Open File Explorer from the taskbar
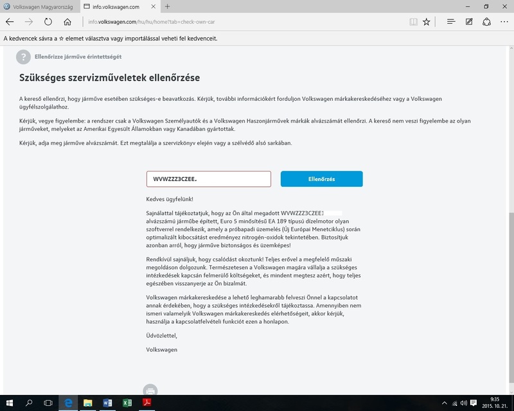514x411 pixels. (x=88, y=403)
